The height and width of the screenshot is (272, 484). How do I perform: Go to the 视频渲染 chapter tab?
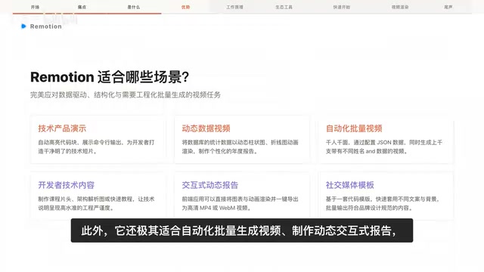pyautogui.click(x=400, y=7)
